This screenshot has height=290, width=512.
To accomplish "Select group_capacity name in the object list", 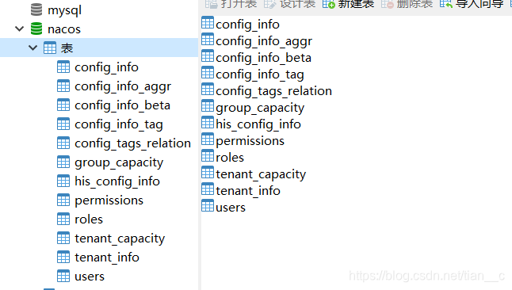I will tap(260, 108).
